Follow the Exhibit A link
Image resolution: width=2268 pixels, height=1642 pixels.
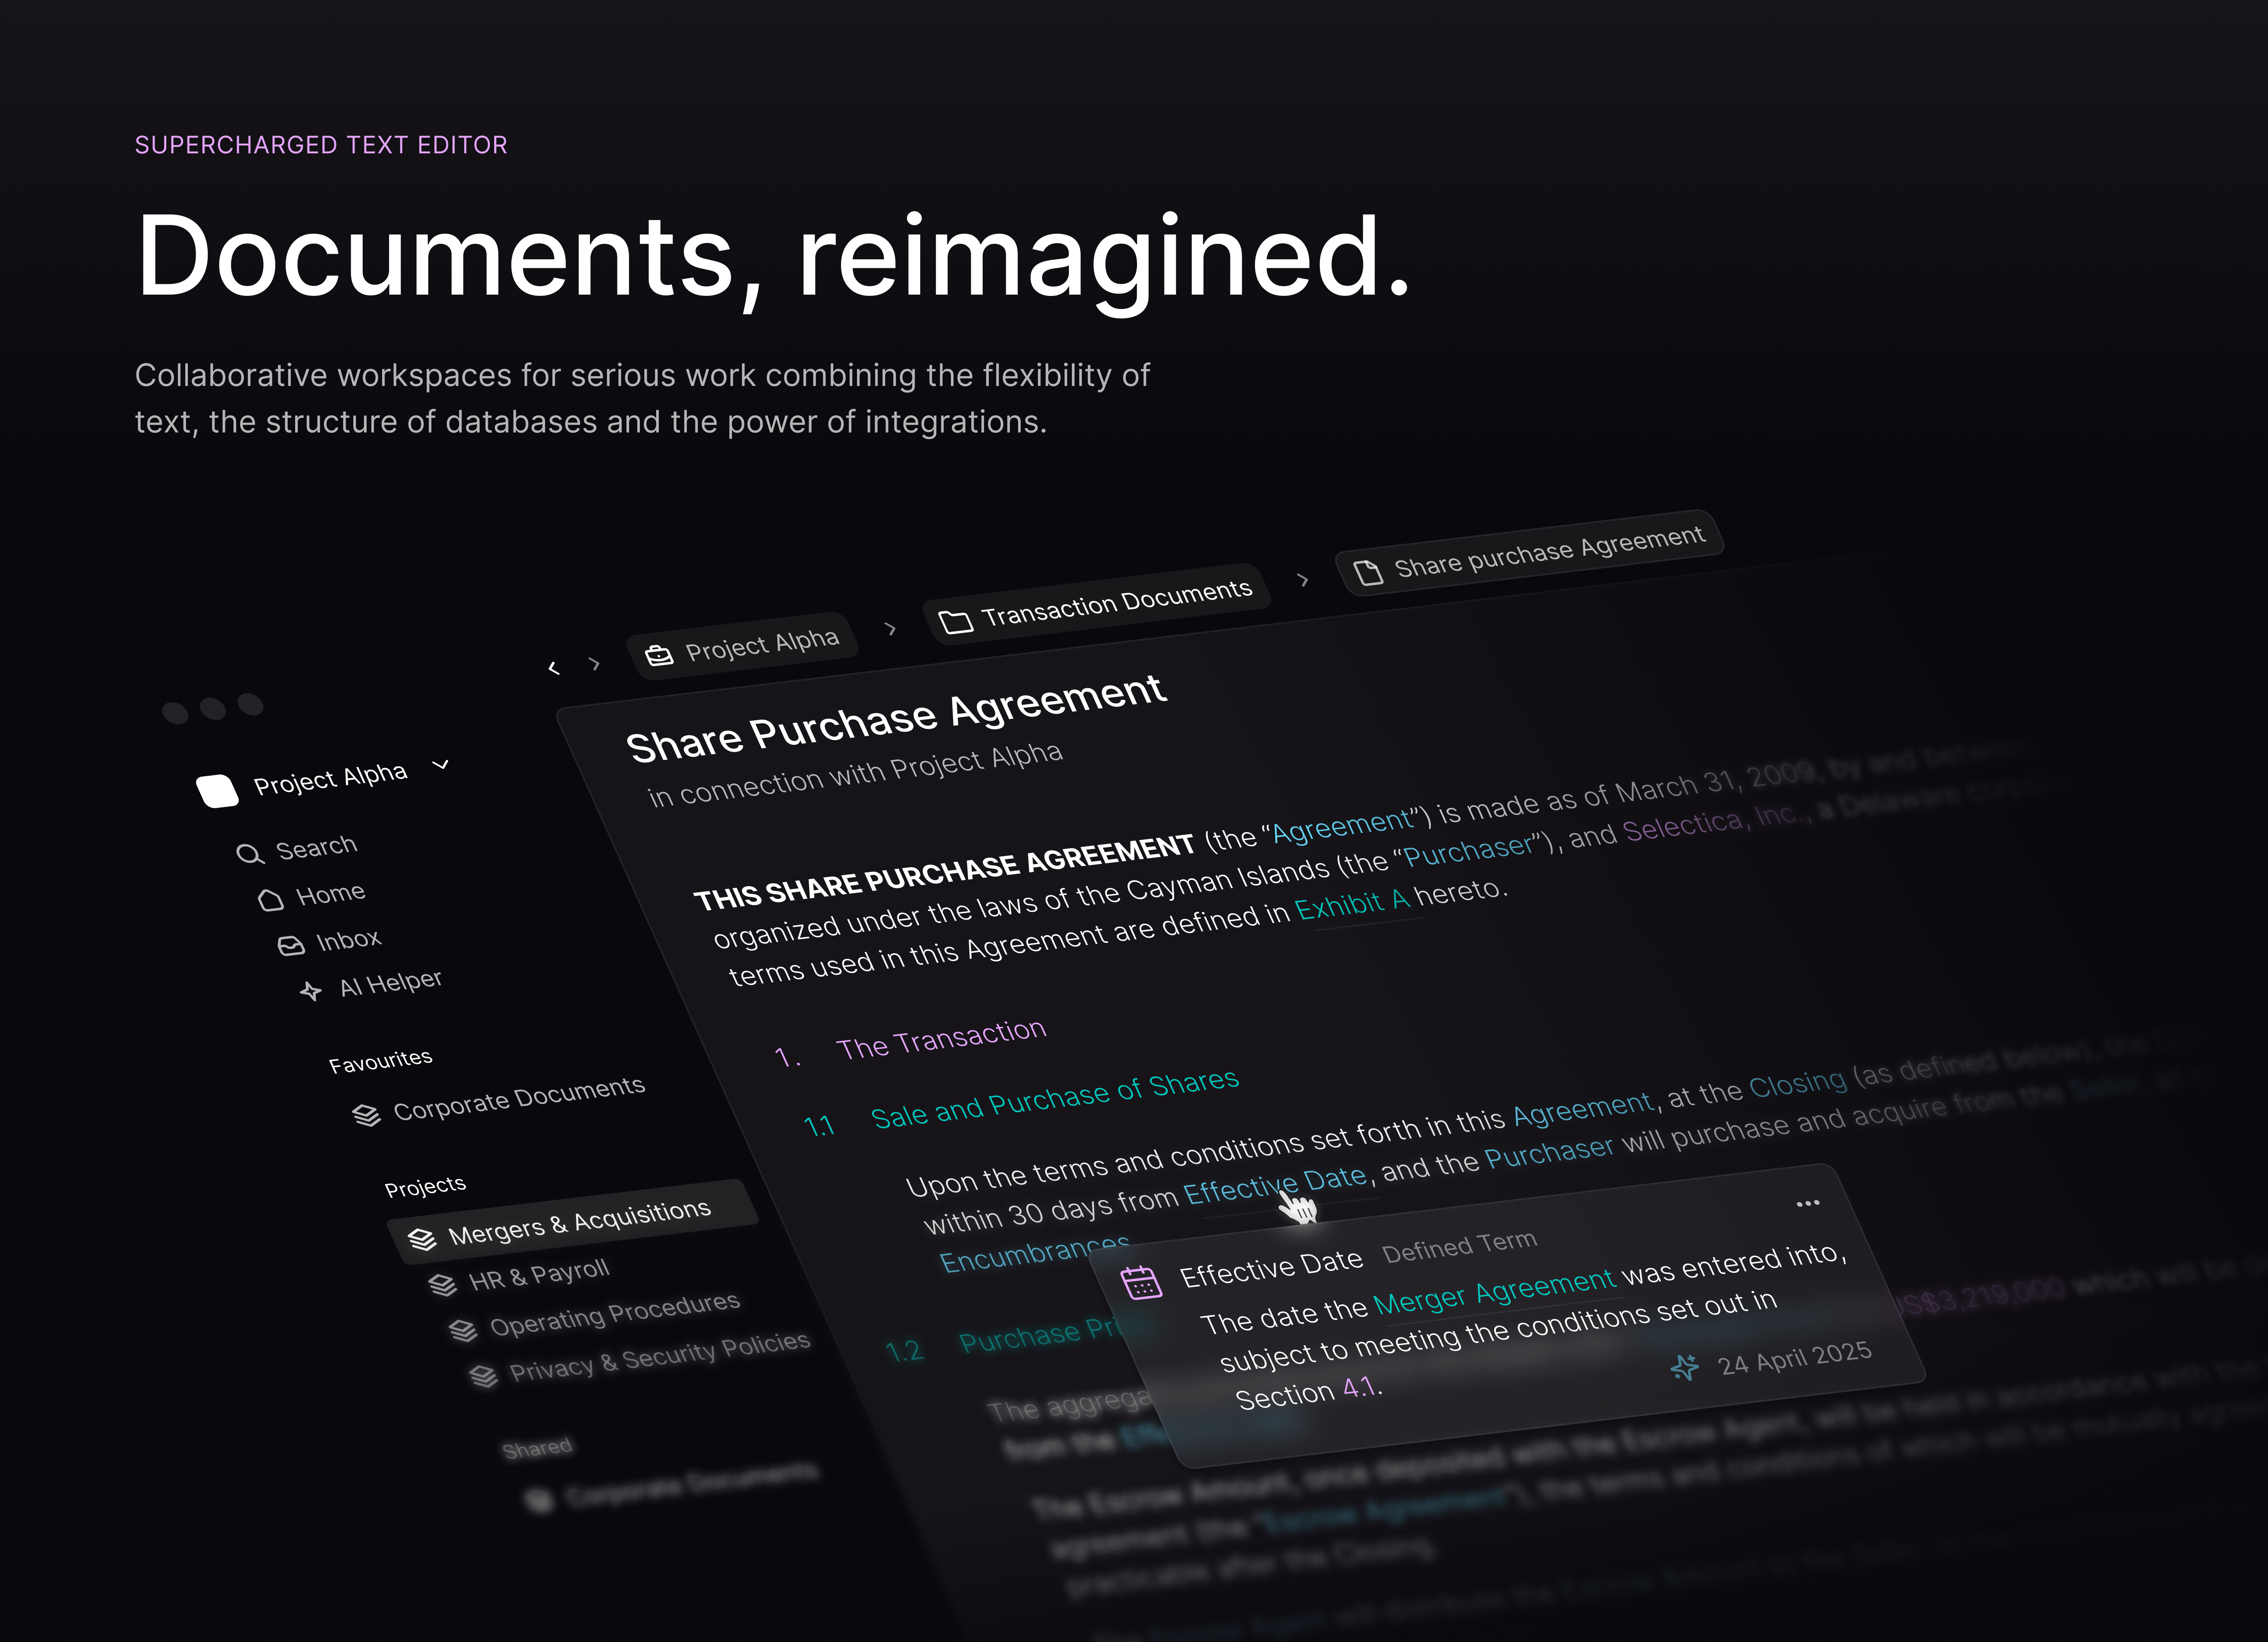tap(1351, 905)
